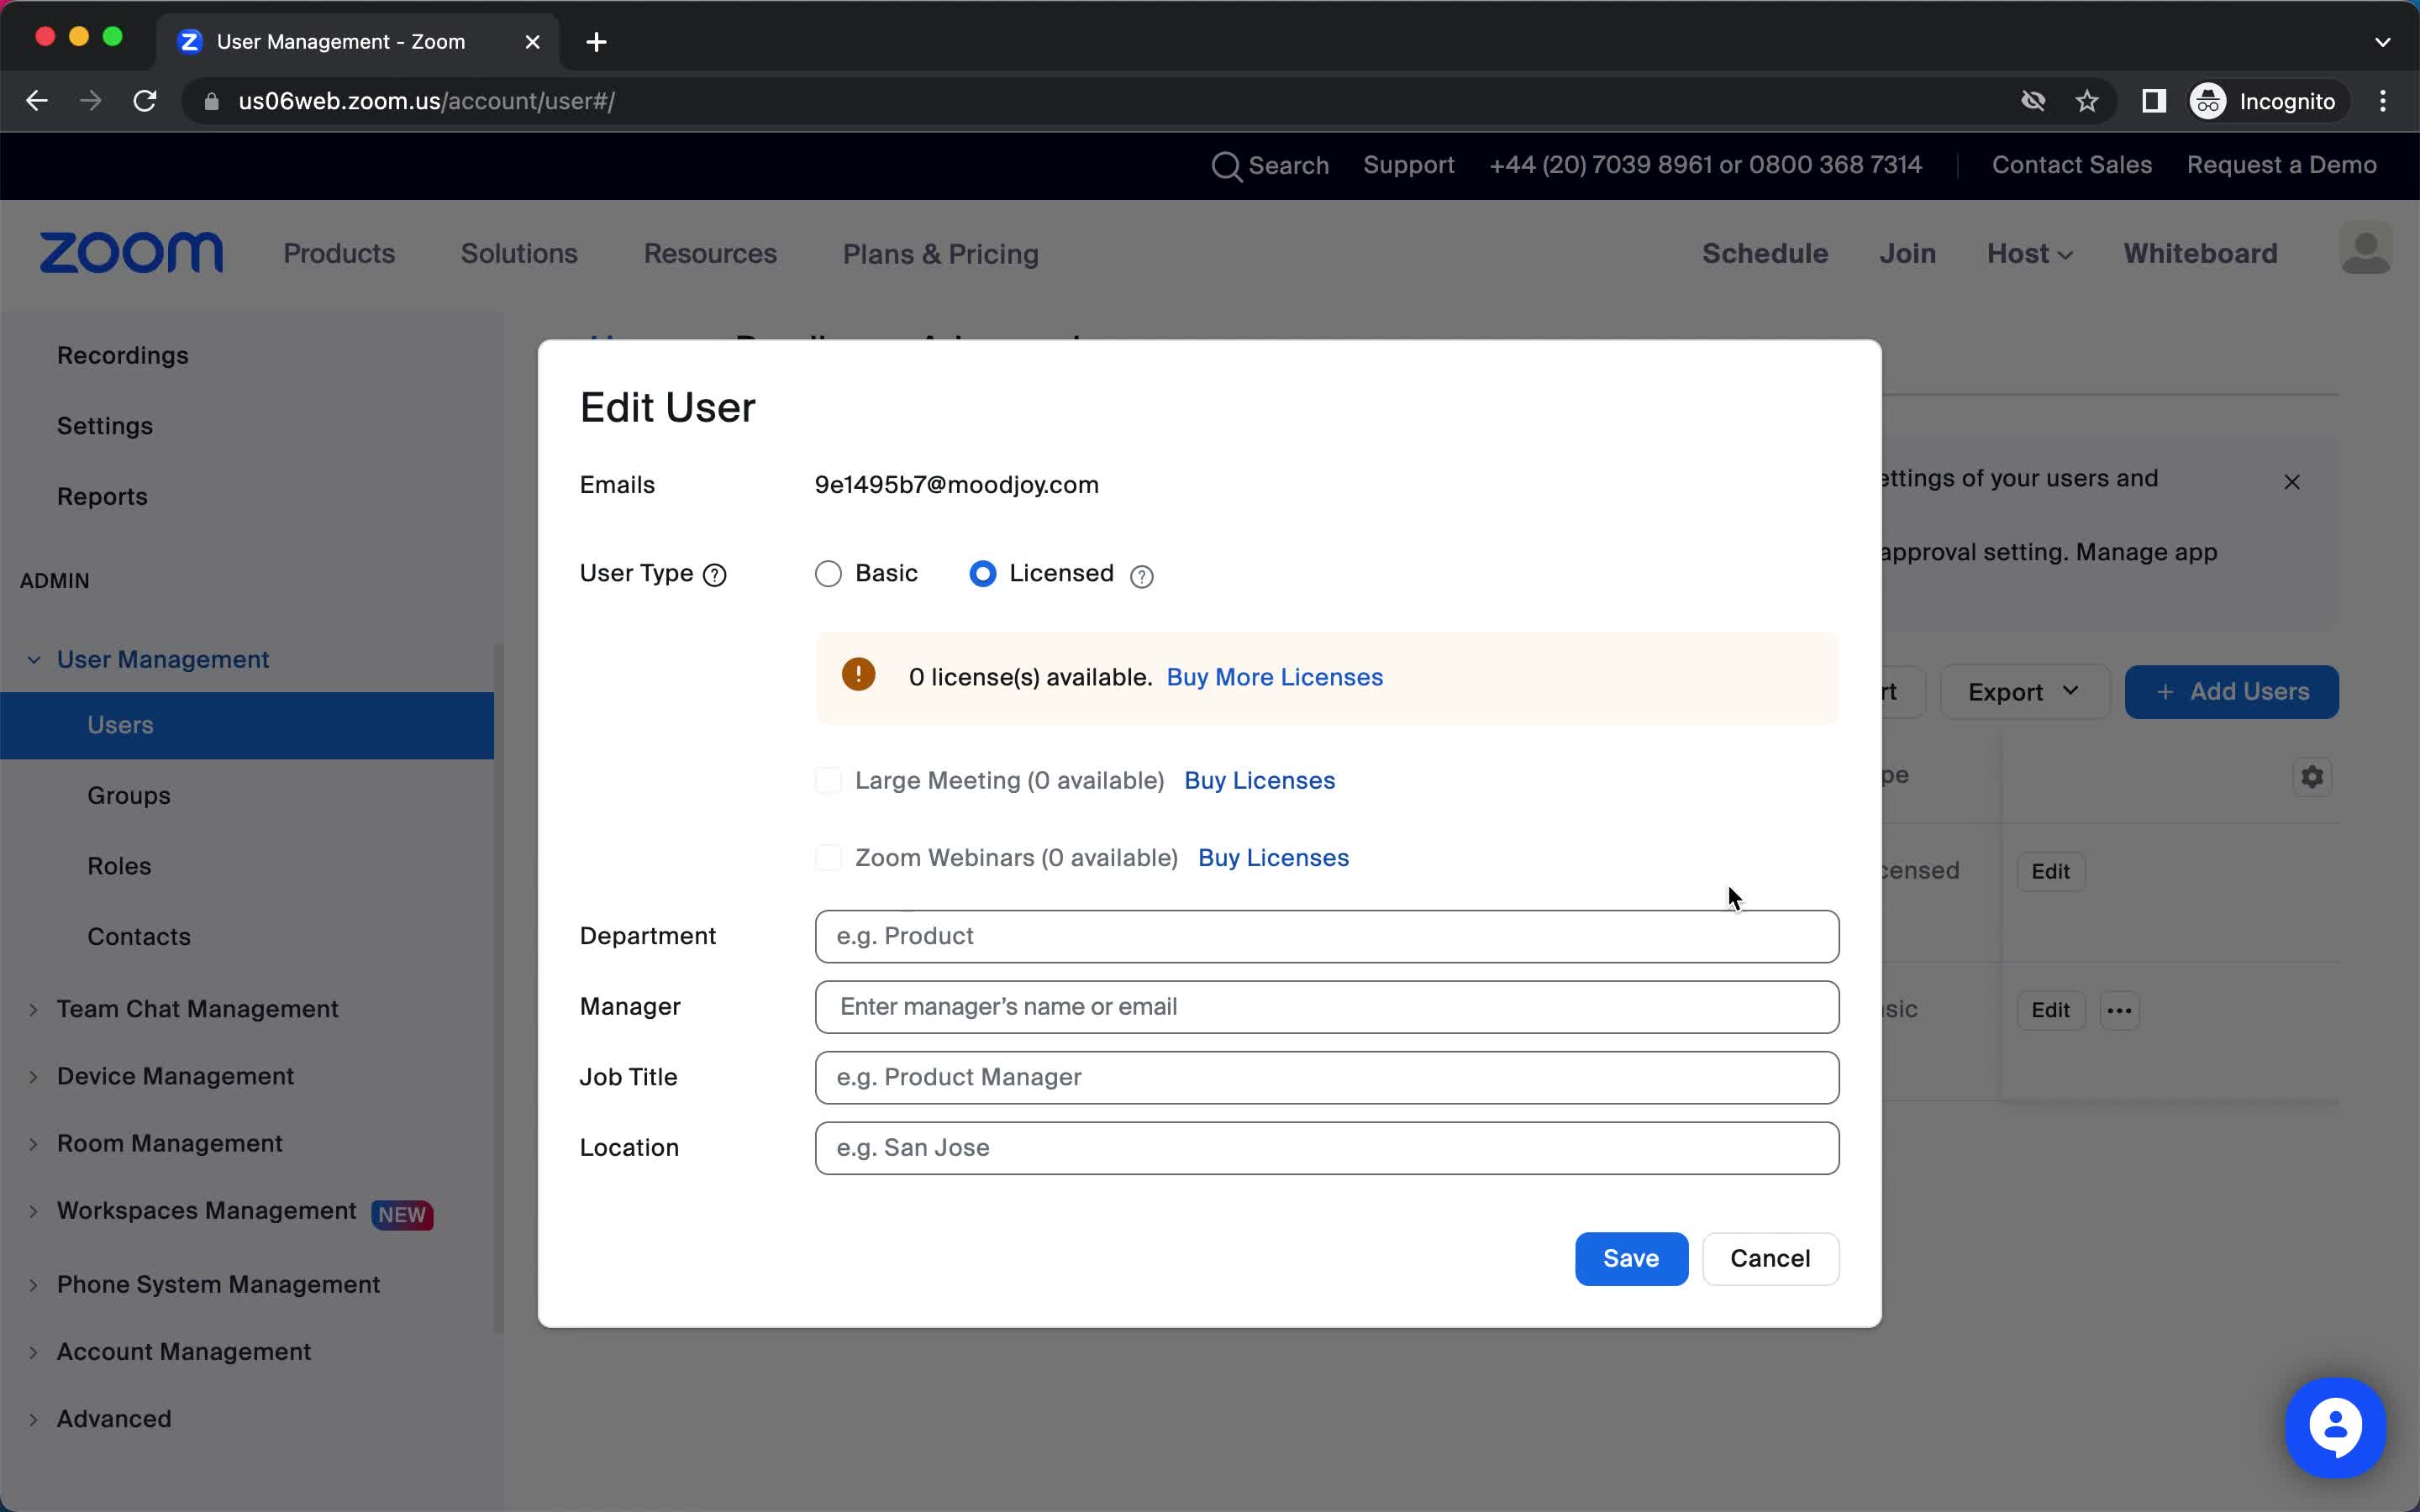Click Buy More Licenses link

click(1274, 676)
